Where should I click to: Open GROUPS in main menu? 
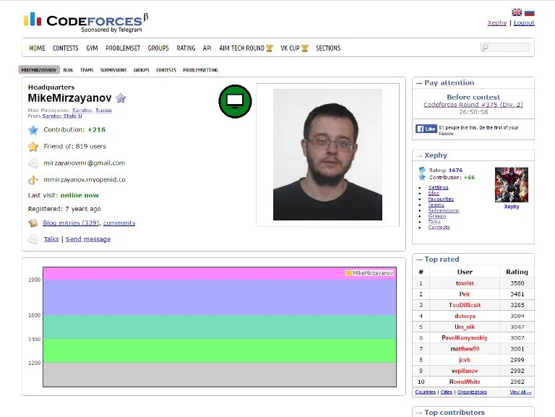point(158,48)
